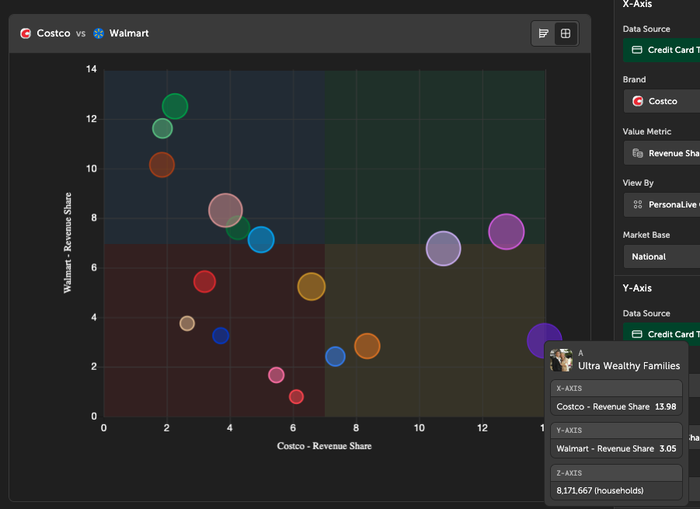This screenshot has height=509, width=700.
Task: Switch to the quadrant grid view icon
Action: [x=566, y=33]
